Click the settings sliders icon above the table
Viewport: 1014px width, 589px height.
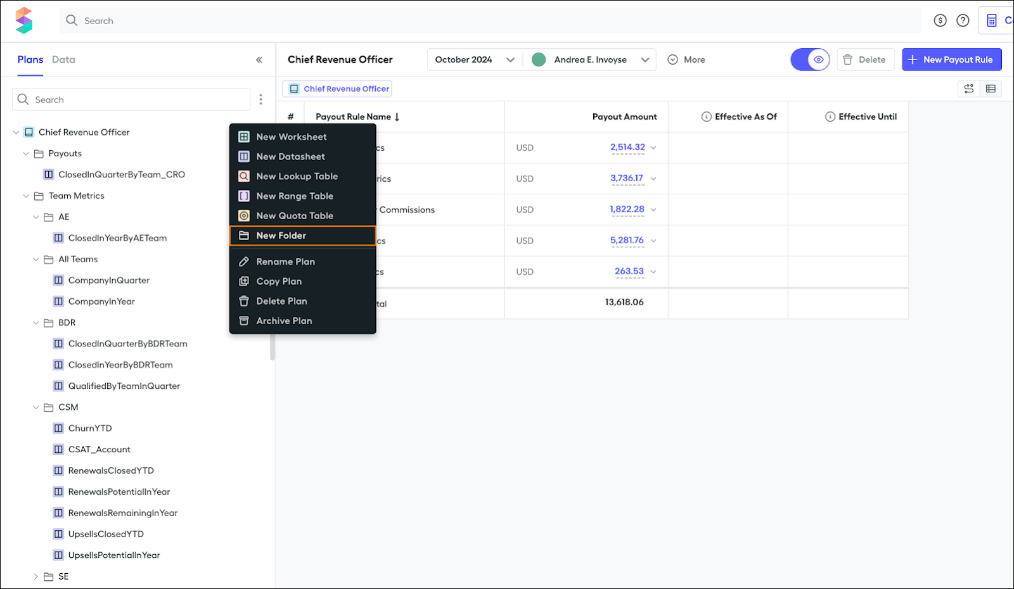(x=969, y=89)
